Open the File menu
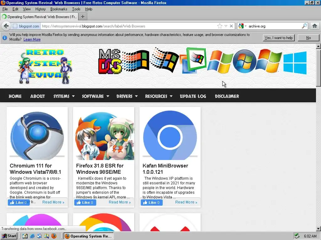This screenshot has width=321, height=240. (5, 9)
